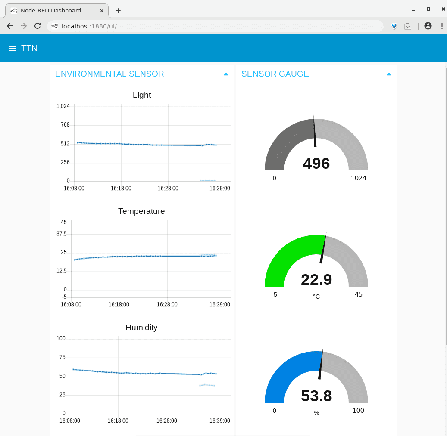Click the blue shield extension icon

click(x=394, y=26)
